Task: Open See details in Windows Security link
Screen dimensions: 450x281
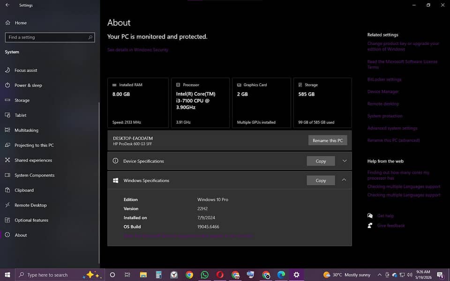Action: click(x=138, y=50)
